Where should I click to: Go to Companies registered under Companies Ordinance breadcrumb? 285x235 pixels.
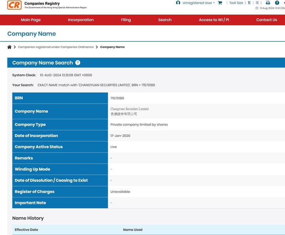coord(56,47)
